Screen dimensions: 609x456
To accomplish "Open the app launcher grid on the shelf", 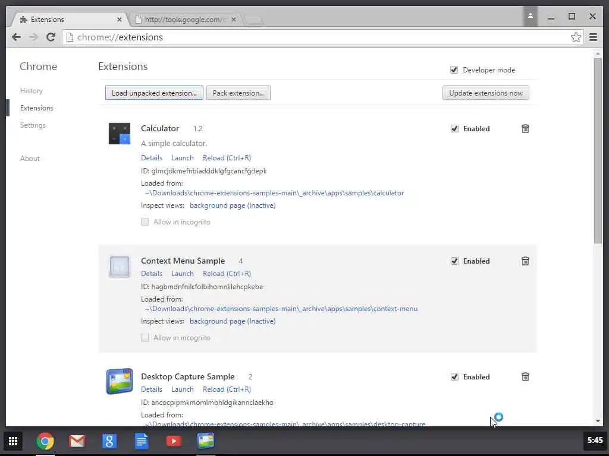I will (13, 441).
